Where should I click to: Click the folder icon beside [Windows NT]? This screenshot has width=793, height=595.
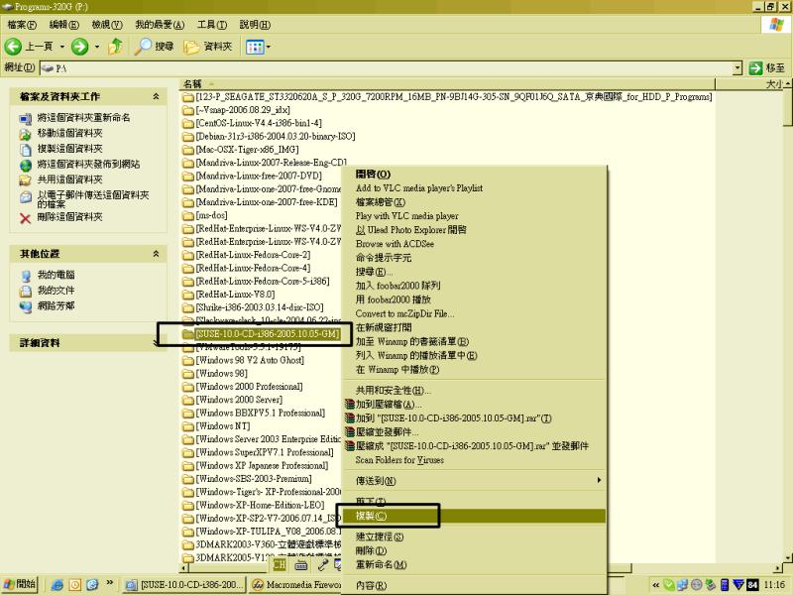188,426
